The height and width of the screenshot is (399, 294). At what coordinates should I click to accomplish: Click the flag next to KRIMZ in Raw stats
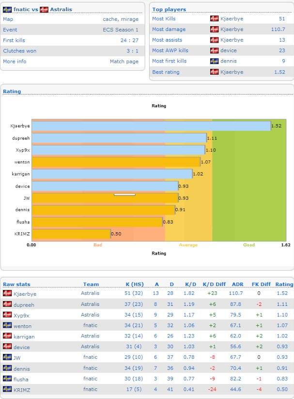7,389
